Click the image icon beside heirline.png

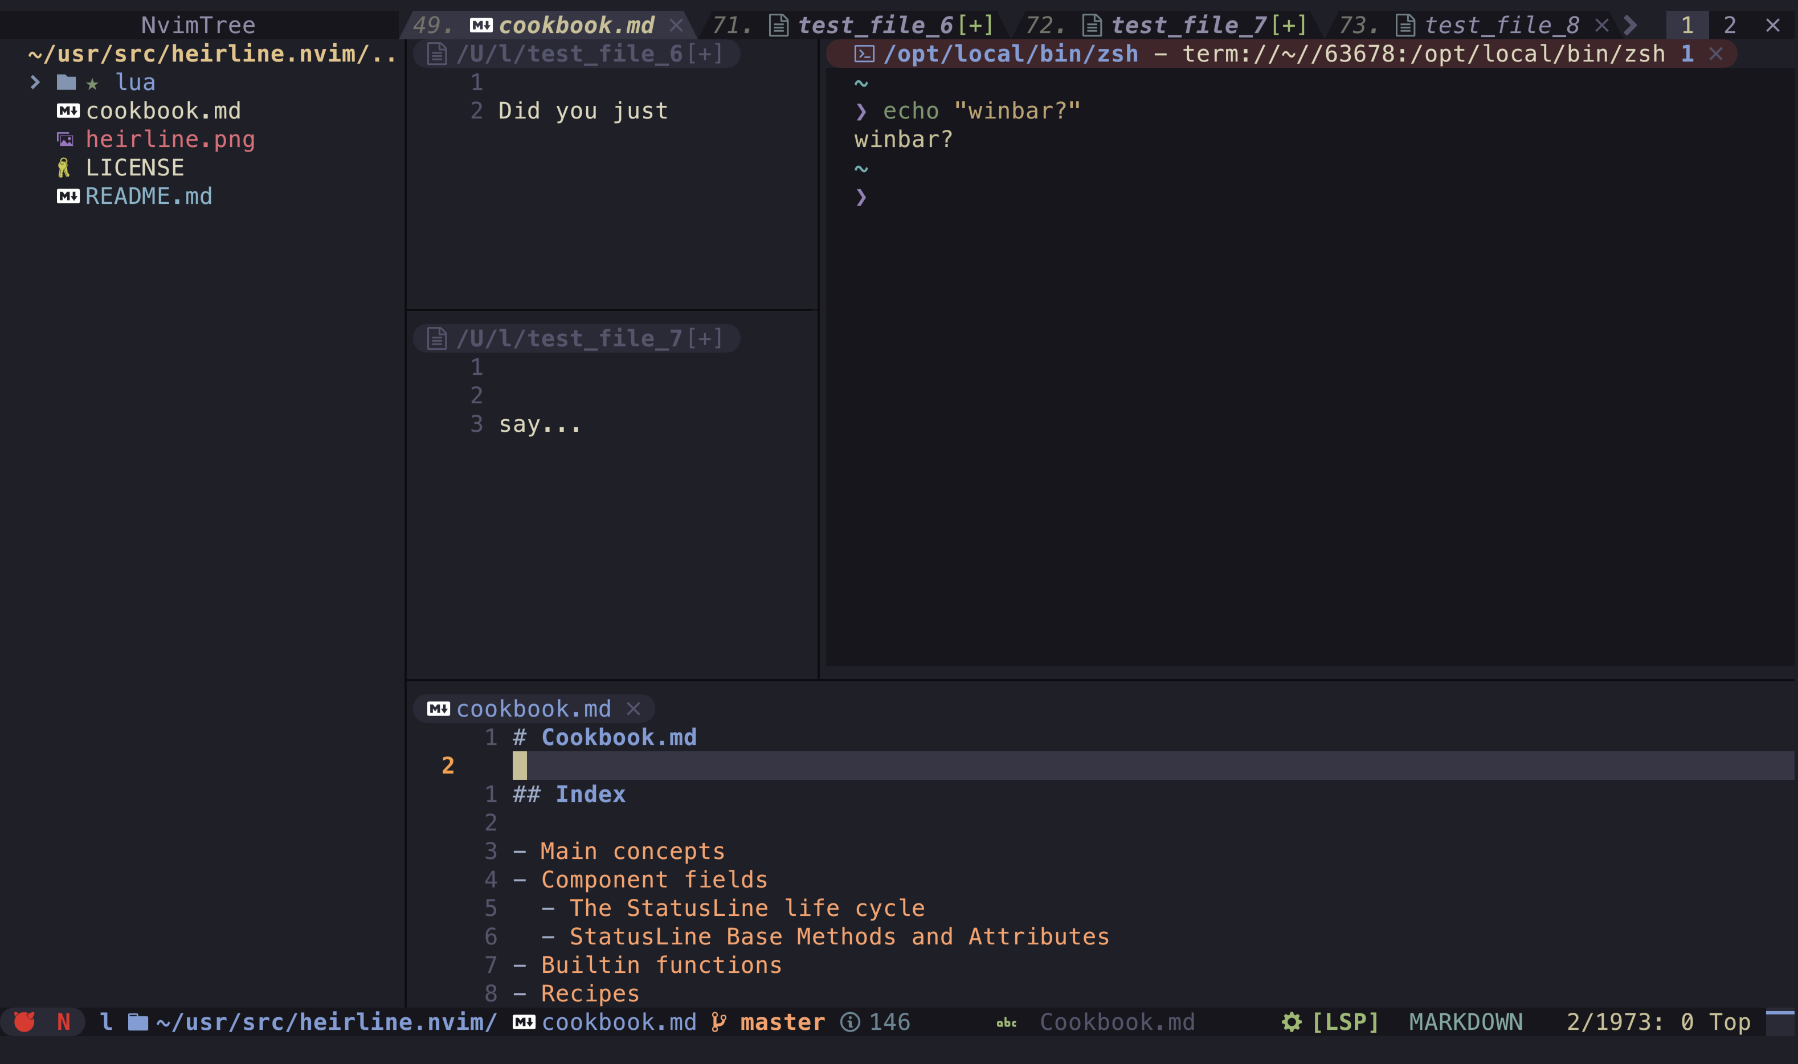click(66, 139)
